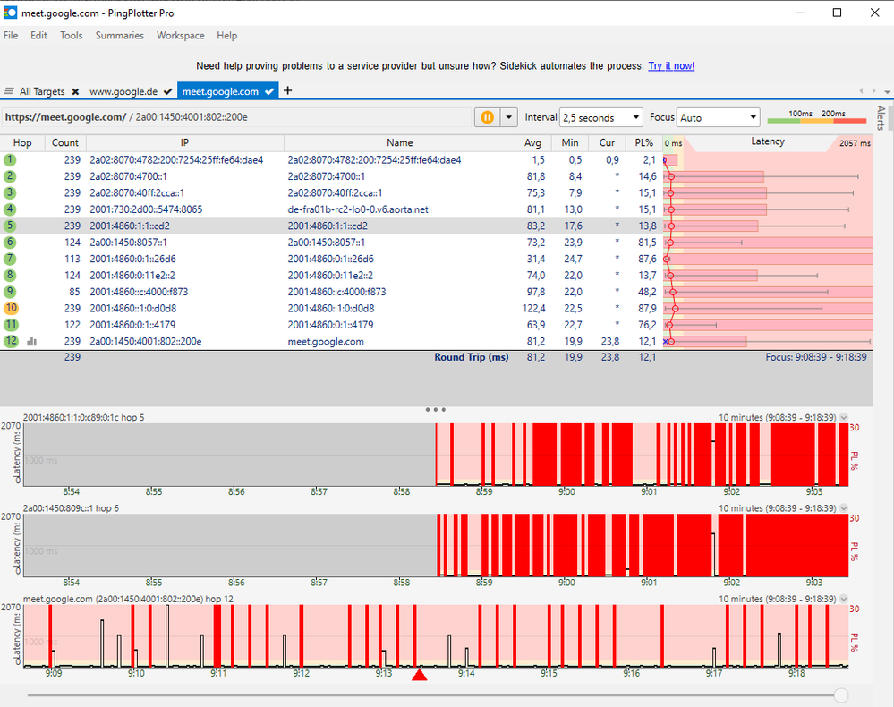Click the Latency graph column header
The image size is (894, 707).
[768, 142]
